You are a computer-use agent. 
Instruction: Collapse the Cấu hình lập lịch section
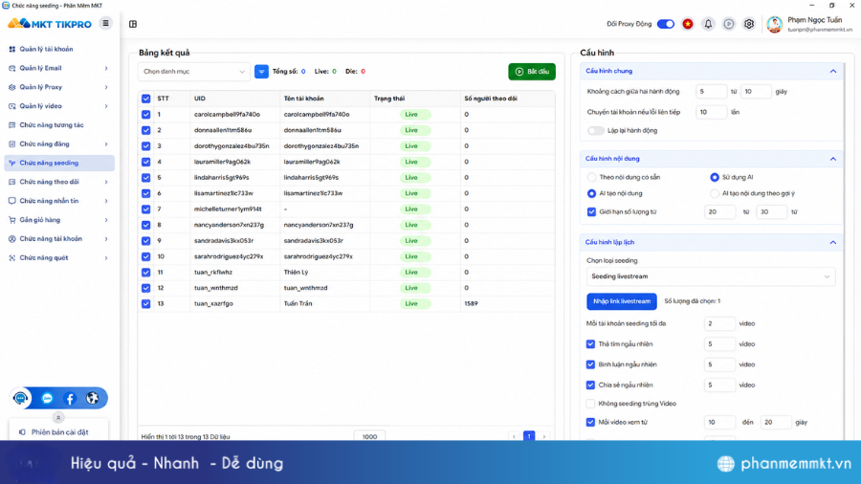pyautogui.click(x=833, y=243)
